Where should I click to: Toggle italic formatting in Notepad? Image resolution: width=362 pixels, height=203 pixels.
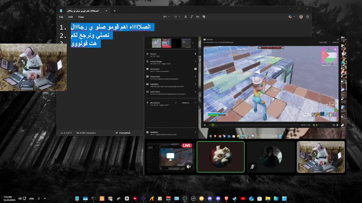pyautogui.click(x=191, y=17)
